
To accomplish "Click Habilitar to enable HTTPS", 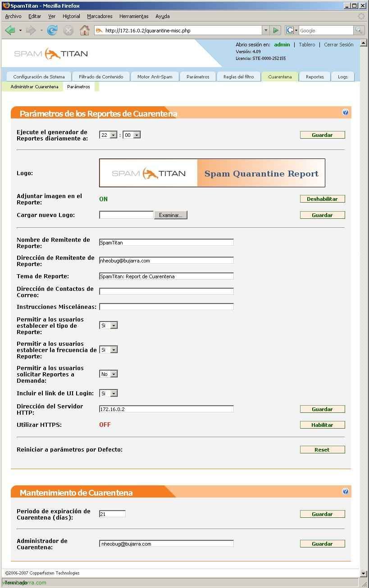I will pos(323,425).
